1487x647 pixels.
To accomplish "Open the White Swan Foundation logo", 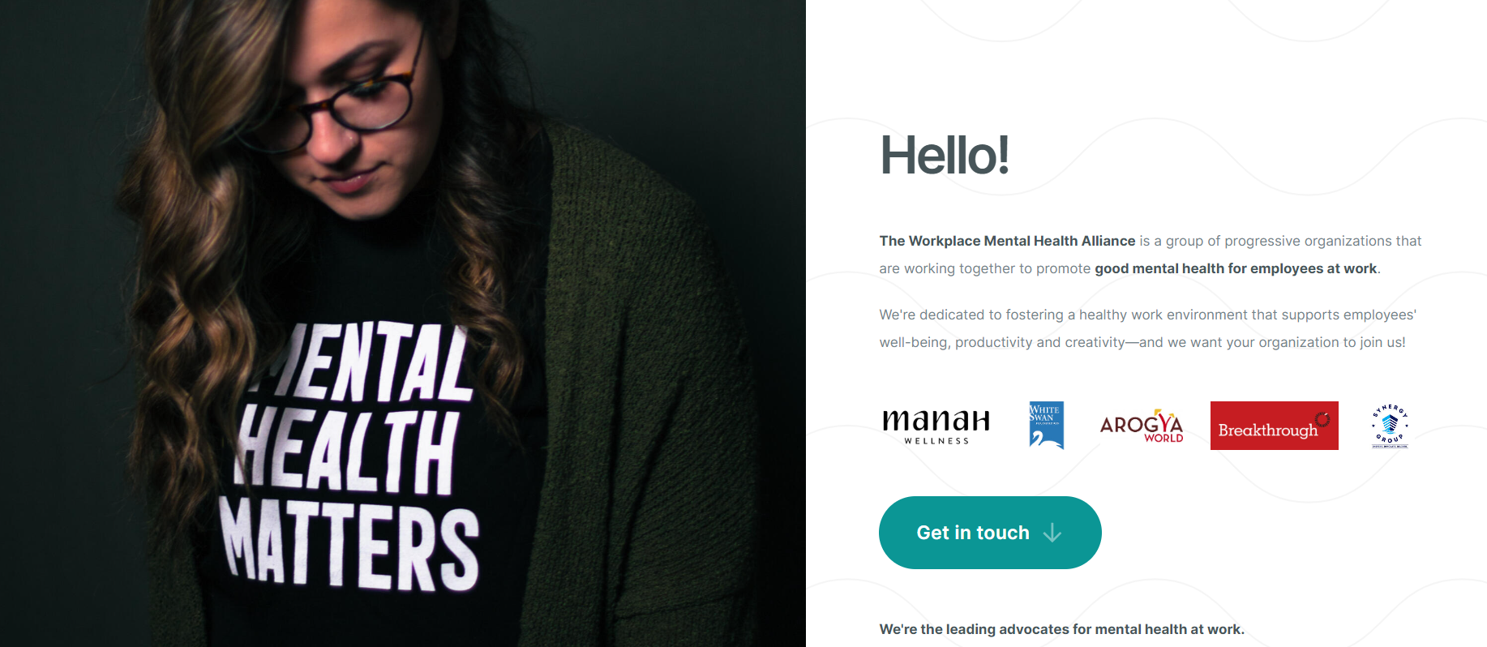I will [x=1046, y=425].
